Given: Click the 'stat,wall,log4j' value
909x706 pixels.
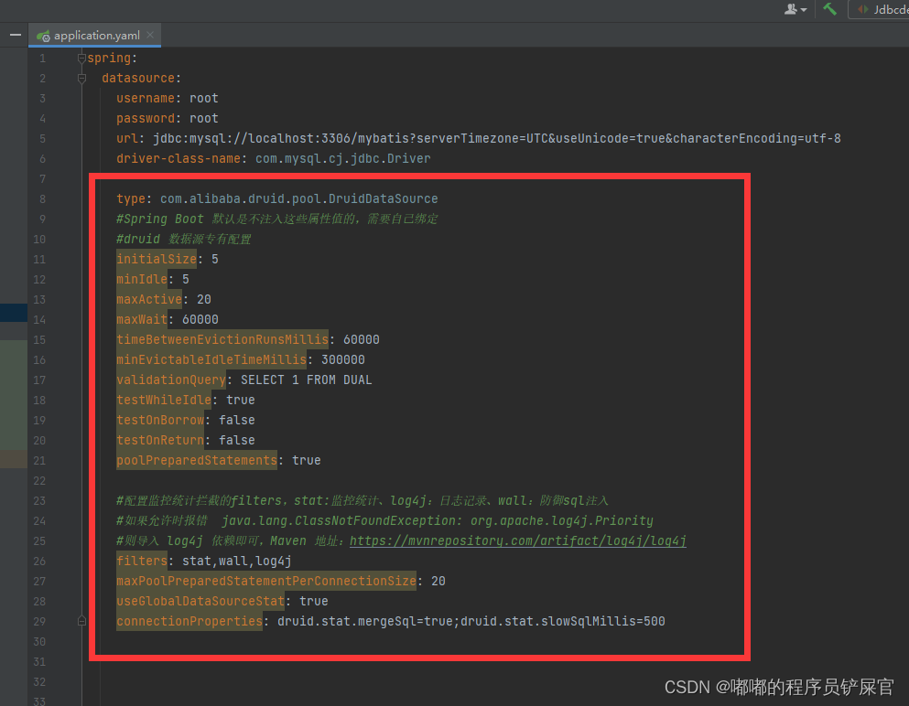Looking at the screenshot, I should coord(236,561).
